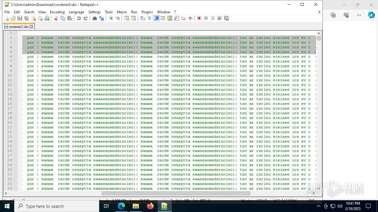Open the View menu
Viewport: 378px width, 212px height.
42,12
